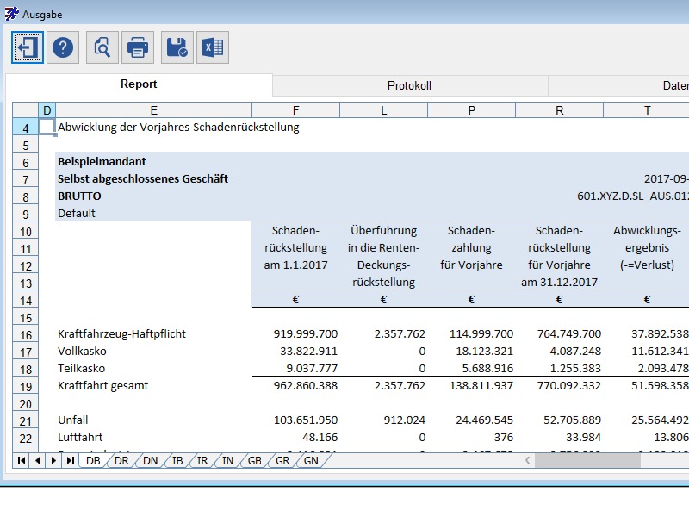Click the 'Default' cell
Viewport: 689px width, 517px height.
[77, 213]
